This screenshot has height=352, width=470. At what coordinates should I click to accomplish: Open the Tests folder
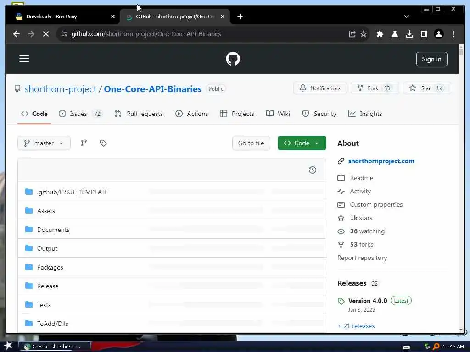pos(44,305)
